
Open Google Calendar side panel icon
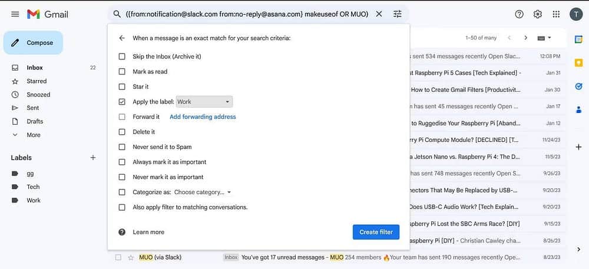pyautogui.click(x=578, y=39)
